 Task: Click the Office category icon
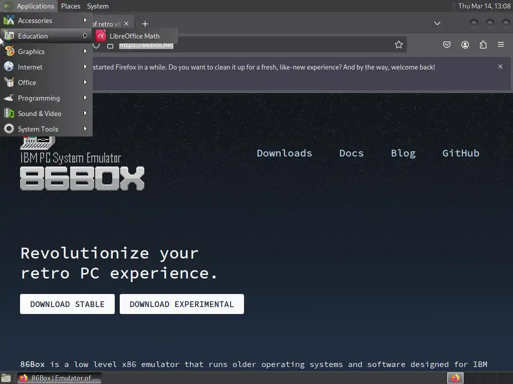pyautogui.click(x=9, y=82)
